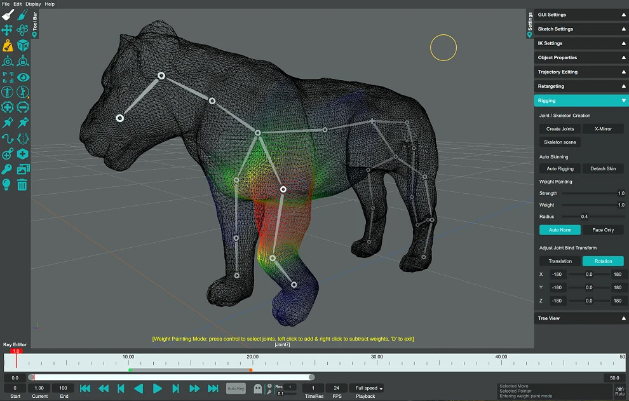
Task: Expand Trajectory Editing section
Action: click(x=581, y=72)
